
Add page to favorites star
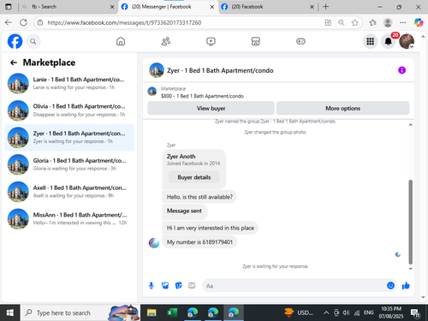click(354, 22)
